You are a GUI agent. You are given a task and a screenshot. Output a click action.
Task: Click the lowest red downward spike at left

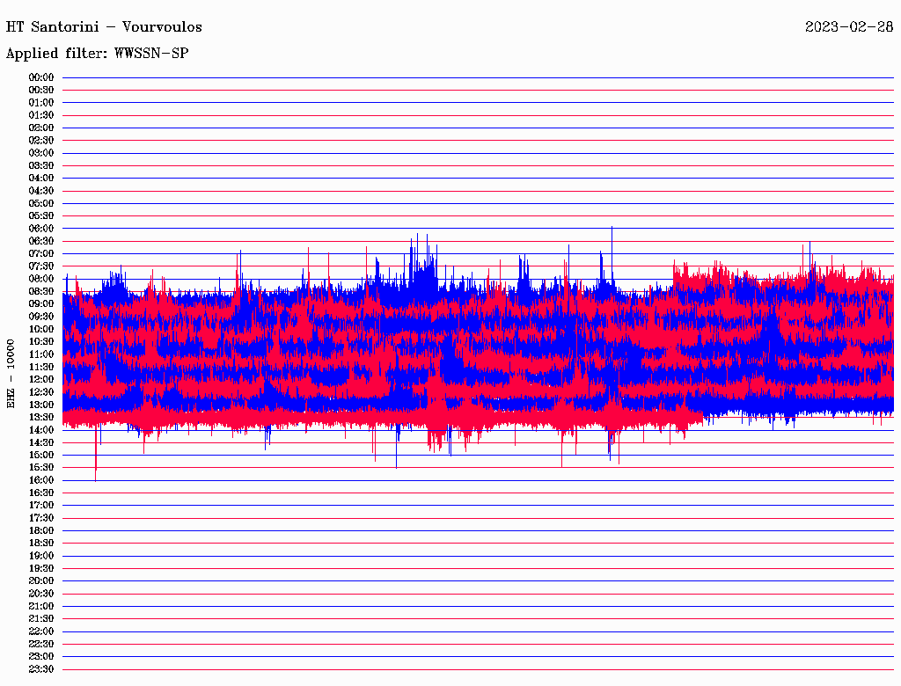click(x=95, y=477)
